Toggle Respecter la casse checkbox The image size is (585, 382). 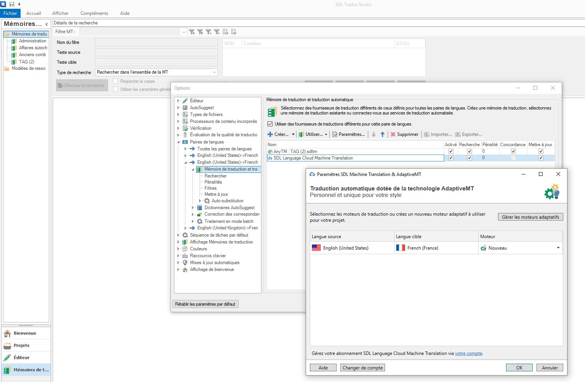[x=116, y=81]
